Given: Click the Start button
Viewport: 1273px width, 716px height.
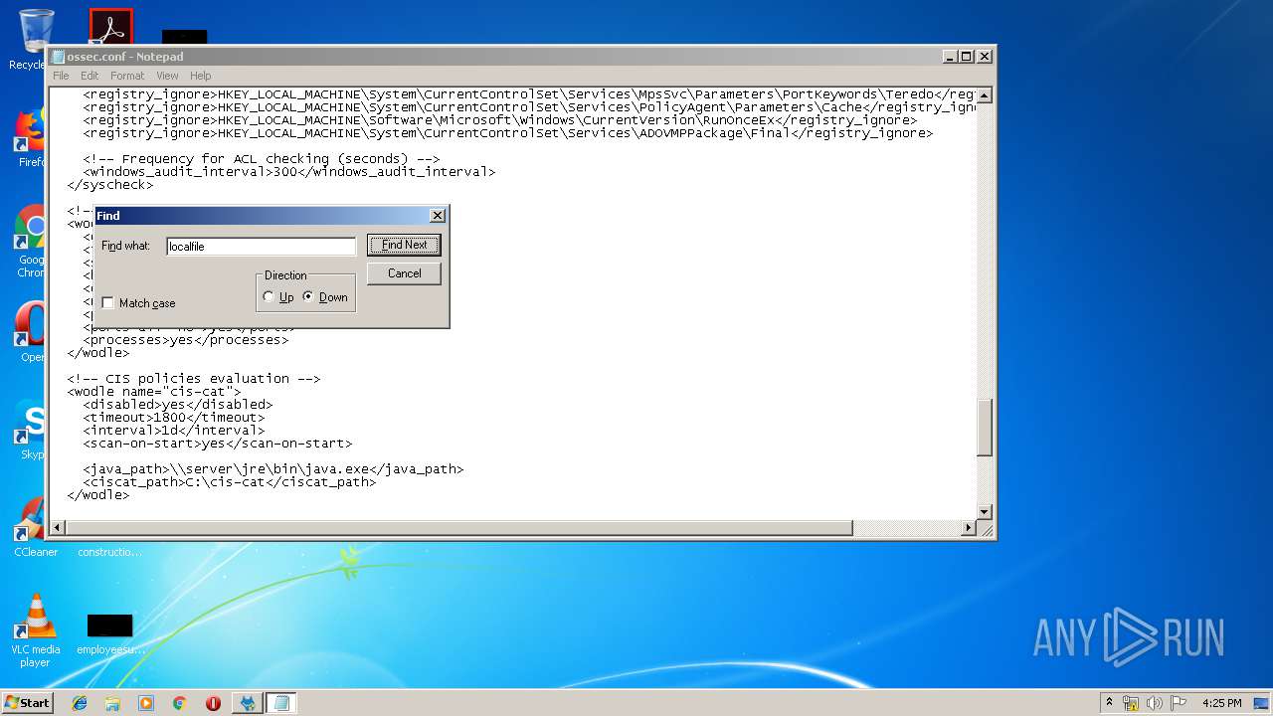Looking at the screenshot, I should pyautogui.click(x=27, y=702).
